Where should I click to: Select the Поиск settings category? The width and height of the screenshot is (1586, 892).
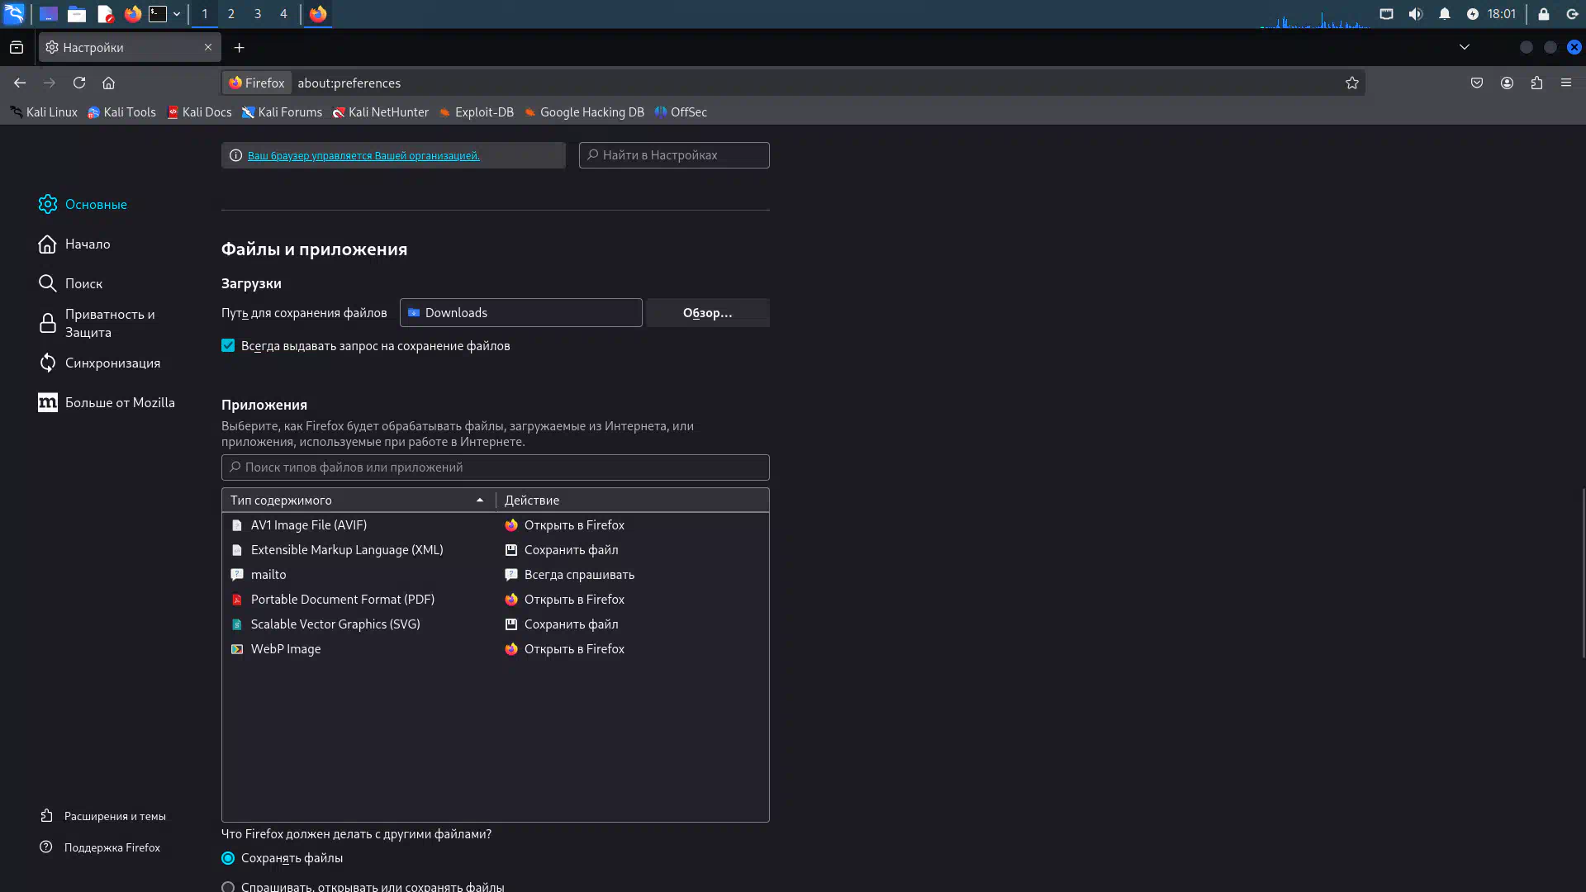tap(71, 283)
